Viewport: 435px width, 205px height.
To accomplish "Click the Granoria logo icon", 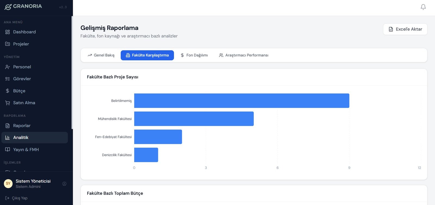I will tap(8, 7).
